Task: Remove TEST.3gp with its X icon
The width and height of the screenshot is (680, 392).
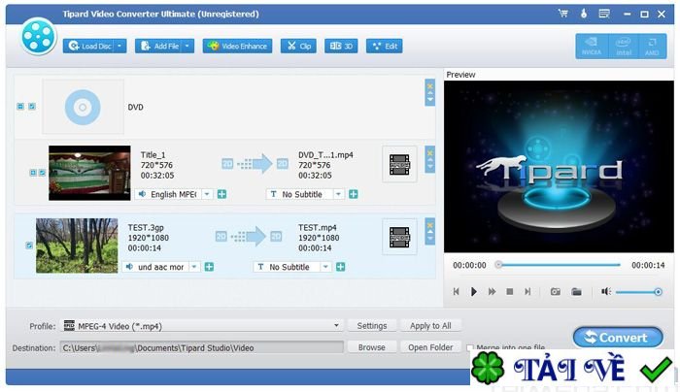Action: (x=429, y=225)
